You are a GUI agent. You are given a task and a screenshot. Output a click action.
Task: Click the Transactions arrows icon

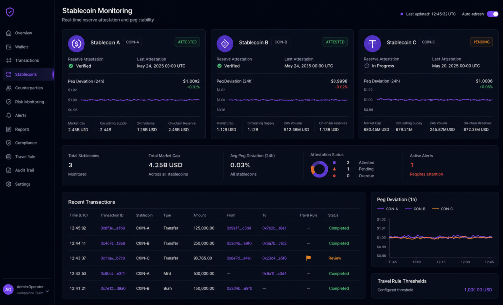[x=9, y=60]
